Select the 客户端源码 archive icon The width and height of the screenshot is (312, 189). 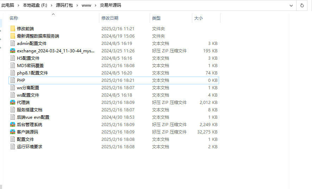click(x=13, y=132)
